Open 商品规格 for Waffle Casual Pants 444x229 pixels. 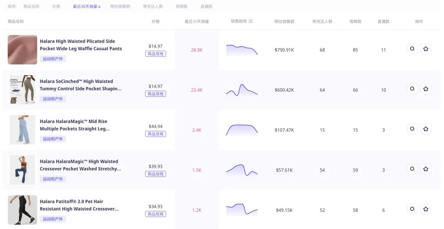point(155,54)
